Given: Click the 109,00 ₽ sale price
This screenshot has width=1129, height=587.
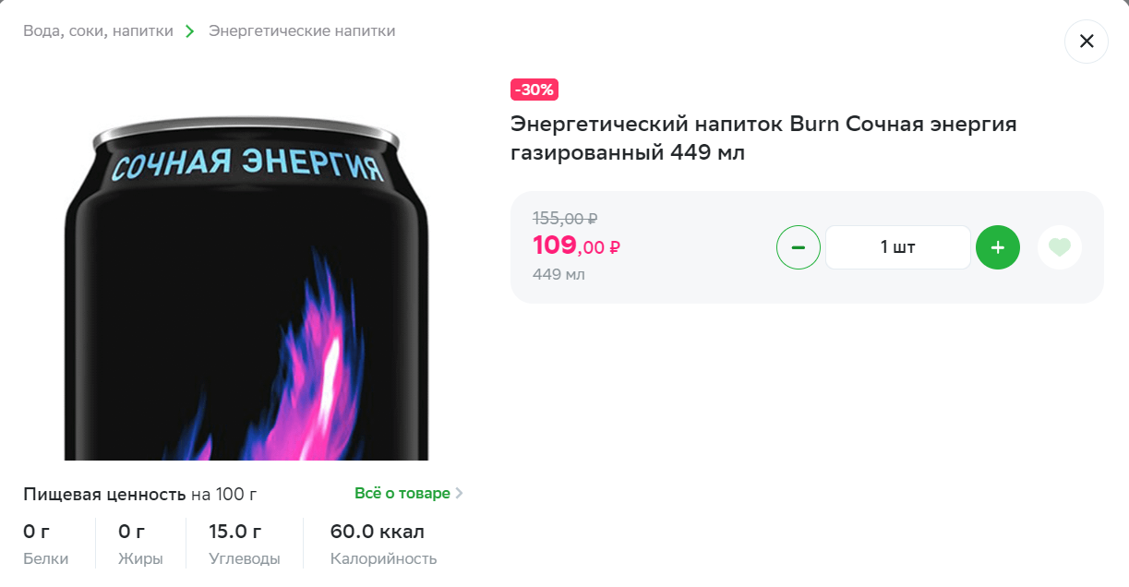Looking at the screenshot, I should coord(576,246).
